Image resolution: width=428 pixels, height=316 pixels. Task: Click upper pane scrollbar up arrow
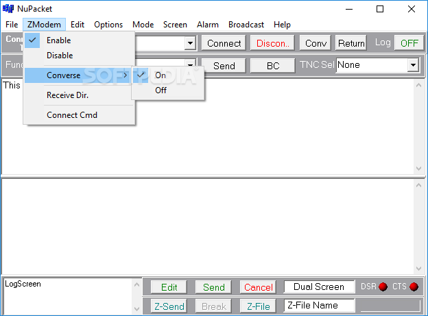coord(418,86)
